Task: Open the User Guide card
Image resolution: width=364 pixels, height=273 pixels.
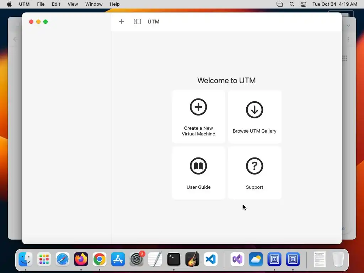Action: point(198,173)
